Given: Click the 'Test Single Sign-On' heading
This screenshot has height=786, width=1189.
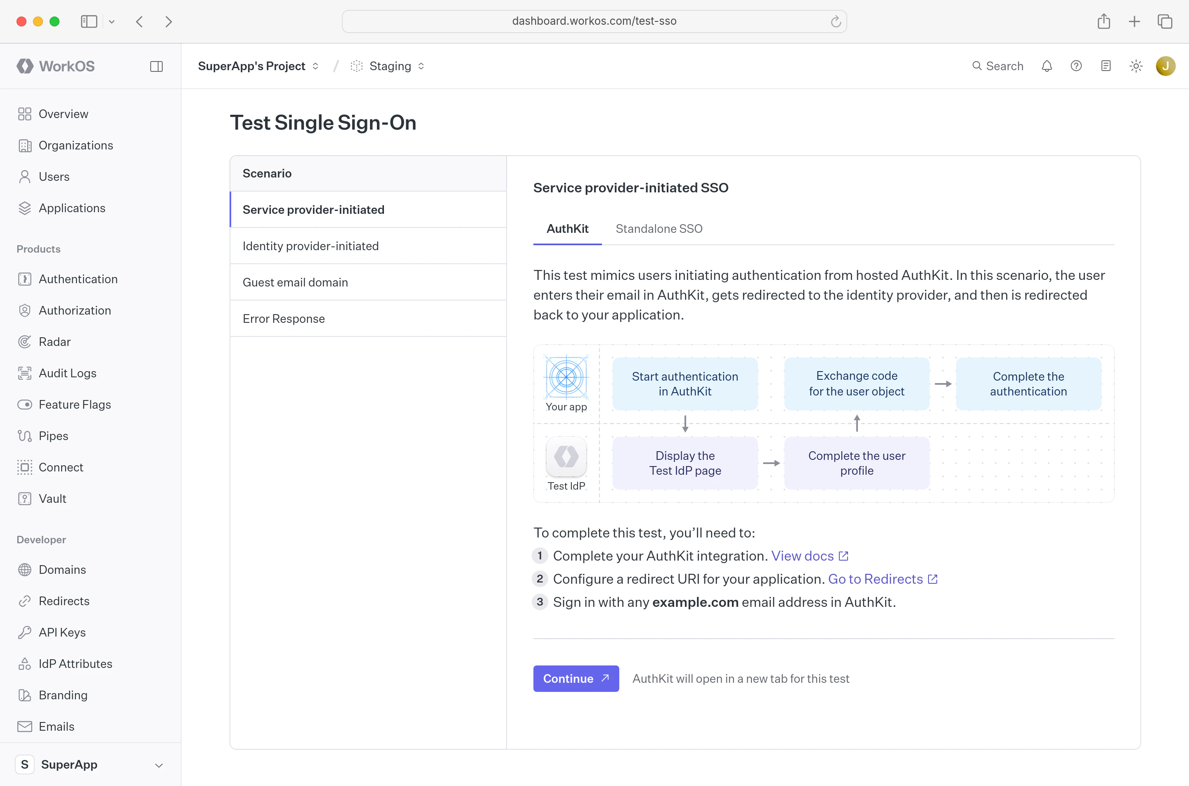Looking at the screenshot, I should [x=323, y=123].
